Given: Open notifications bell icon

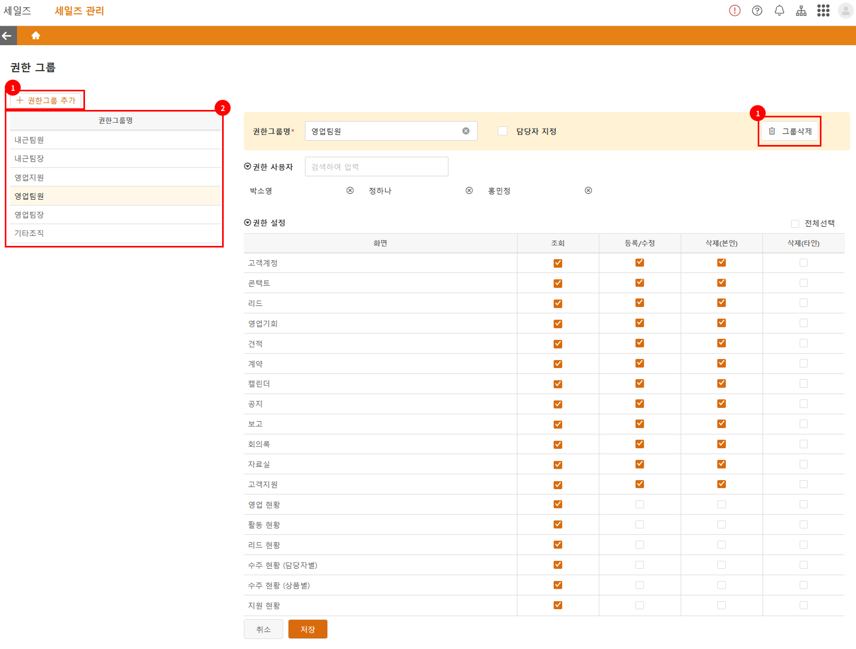Looking at the screenshot, I should pyautogui.click(x=779, y=11).
